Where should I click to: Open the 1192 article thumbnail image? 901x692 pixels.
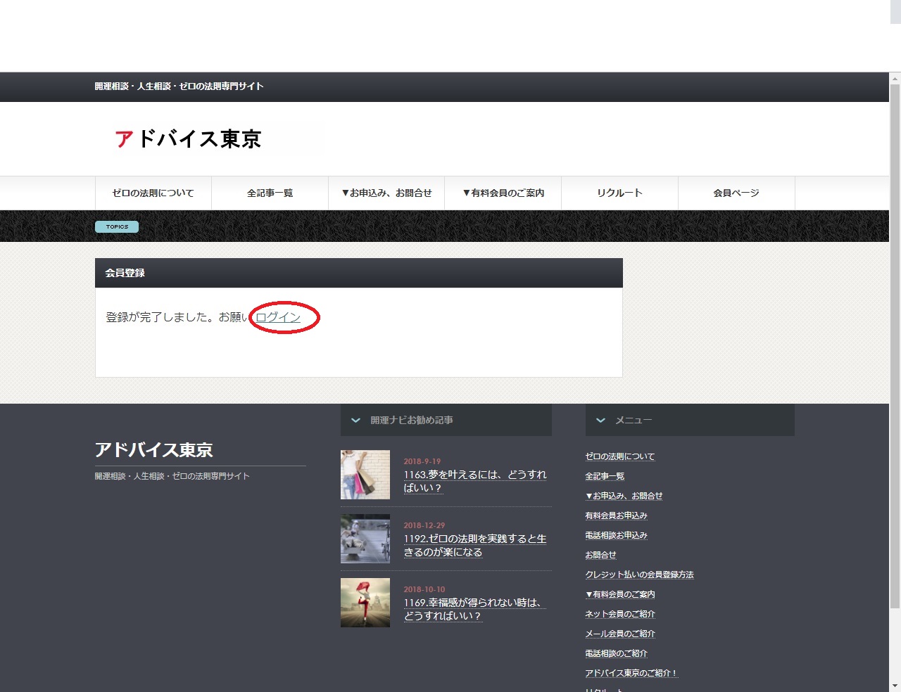click(x=365, y=539)
